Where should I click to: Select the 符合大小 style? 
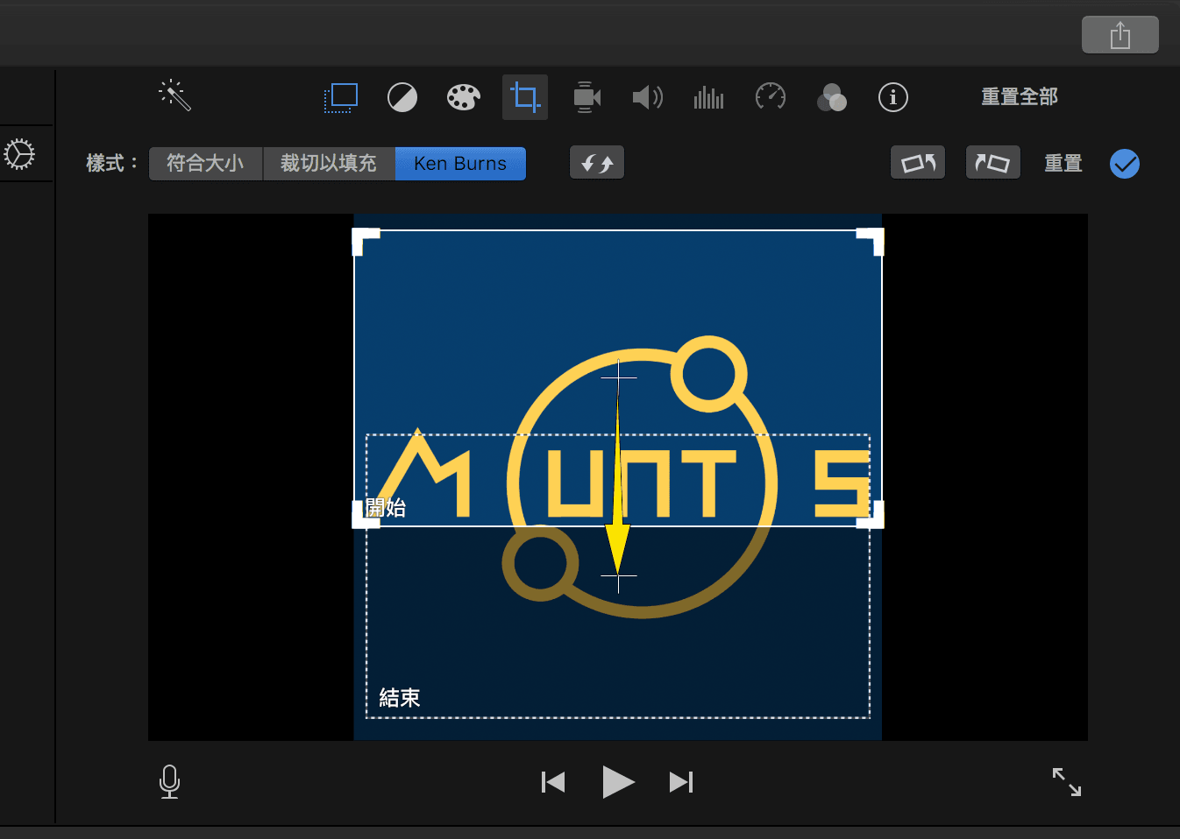(x=206, y=164)
